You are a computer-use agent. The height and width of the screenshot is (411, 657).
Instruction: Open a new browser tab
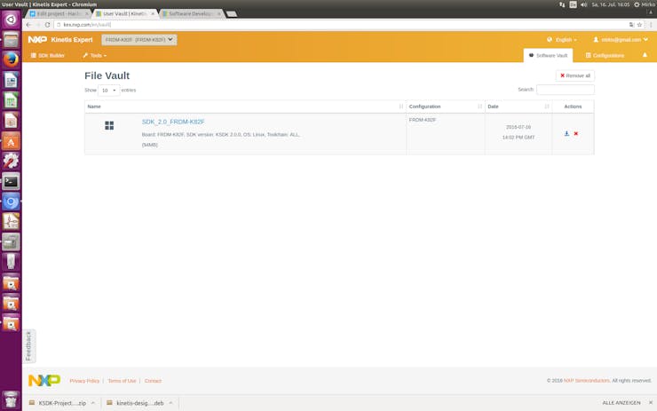click(x=232, y=14)
